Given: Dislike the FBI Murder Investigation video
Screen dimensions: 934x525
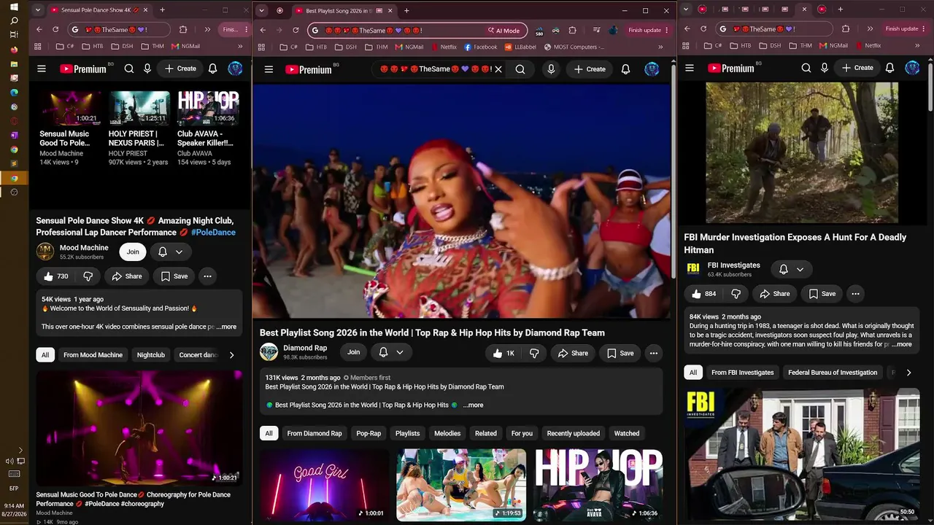Looking at the screenshot, I should click(x=736, y=294).
